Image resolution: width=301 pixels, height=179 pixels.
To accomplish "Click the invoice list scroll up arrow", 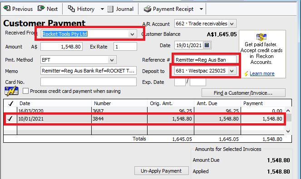I will pos(288,111).
